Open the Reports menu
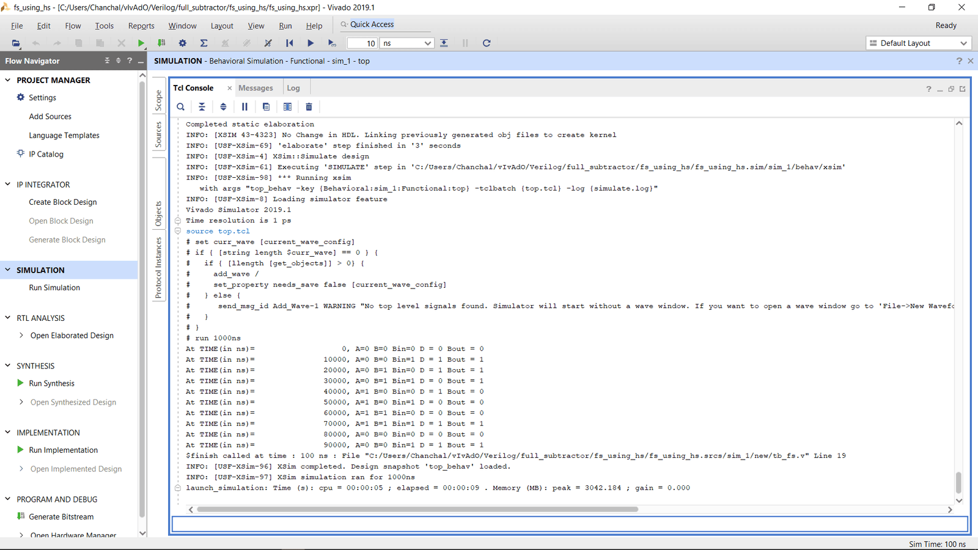Screen dimensions: 978x550 click(141, 26)
